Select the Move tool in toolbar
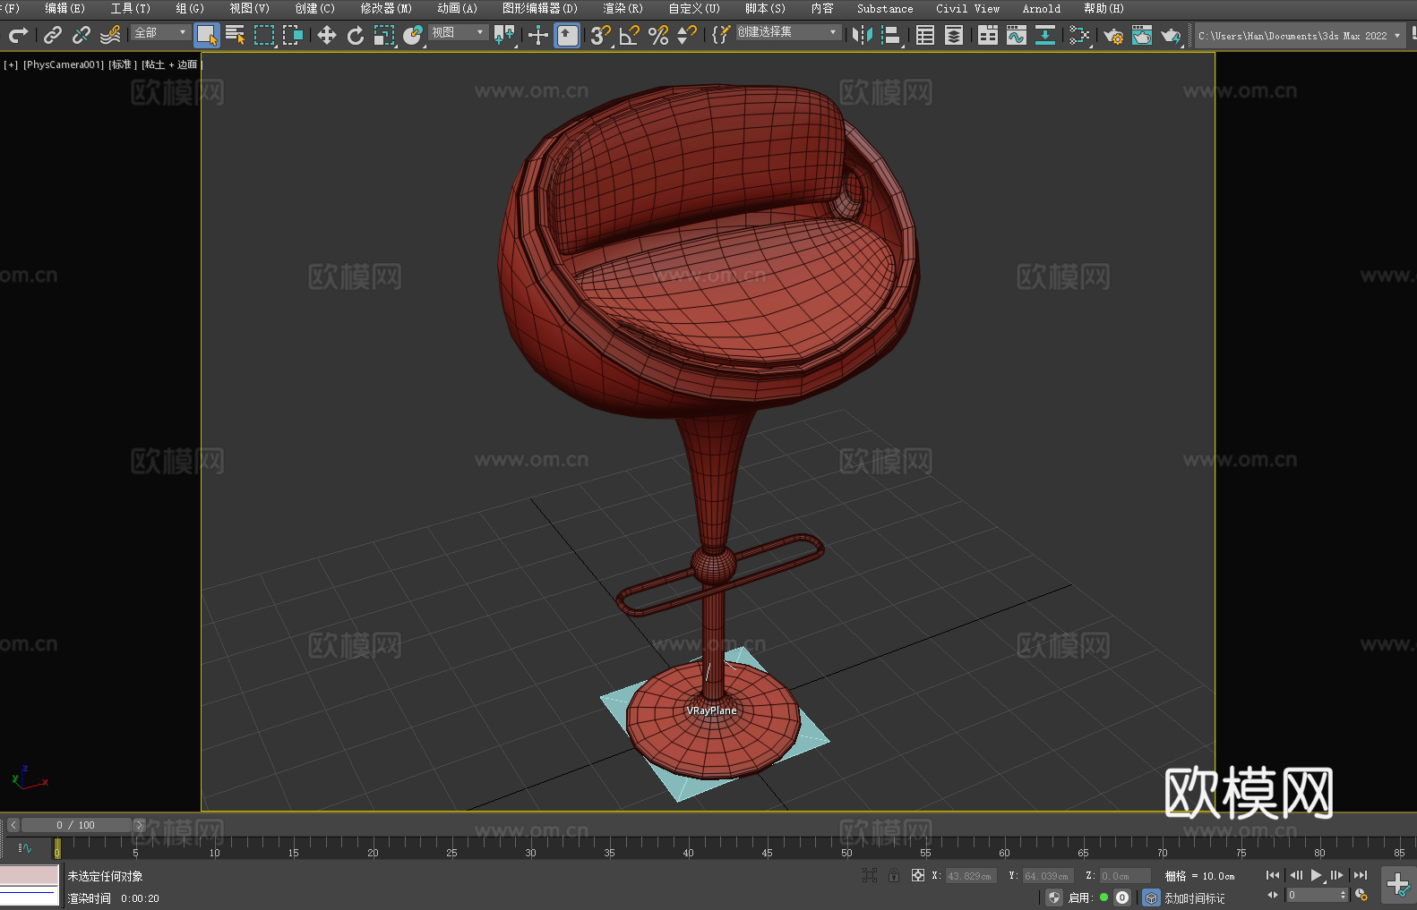Viewport: 1417px width, 910px height. point(327,36)
